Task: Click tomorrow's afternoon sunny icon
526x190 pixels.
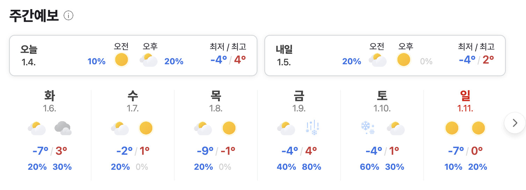Action: tap(404, 60)
